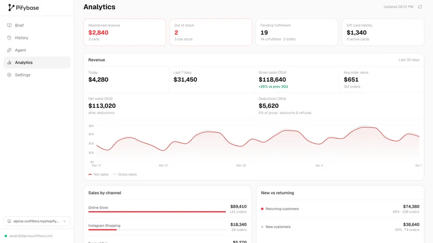Click the Today revenue $4,280 value
The width and height of the screenshot is (433, 243).
point(99,79)
